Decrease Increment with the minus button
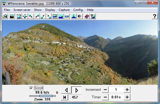 [105, 90]
